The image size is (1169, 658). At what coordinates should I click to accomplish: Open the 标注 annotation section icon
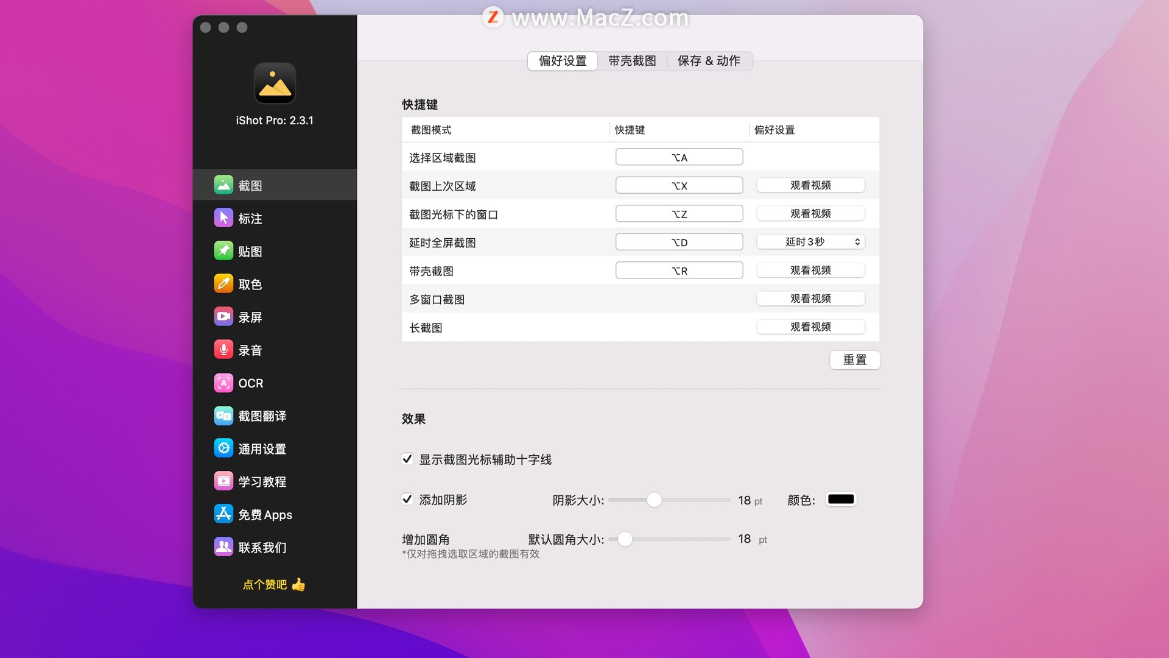223,218
